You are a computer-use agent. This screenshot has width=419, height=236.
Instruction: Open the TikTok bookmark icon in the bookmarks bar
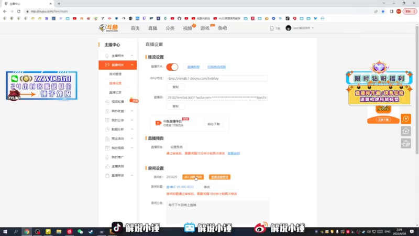point(288,18)
